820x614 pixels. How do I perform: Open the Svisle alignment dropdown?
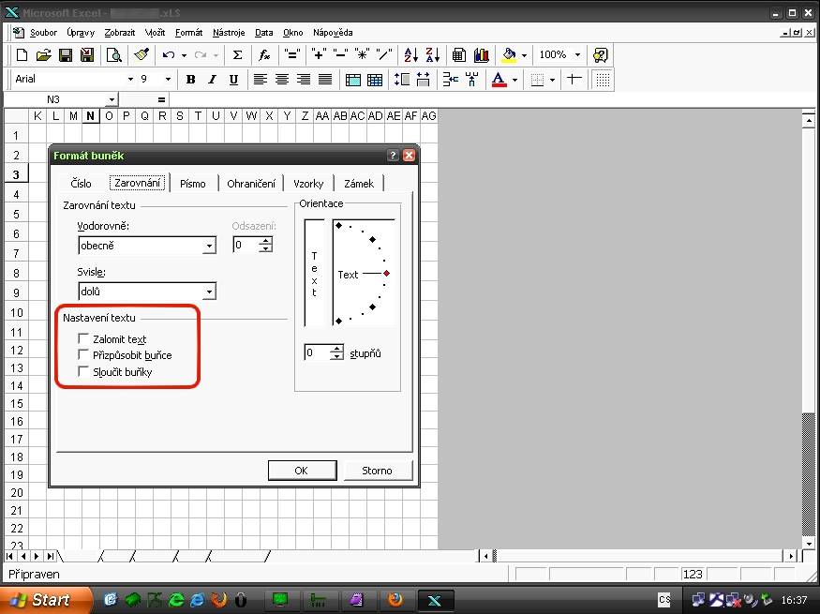(209, 292)
